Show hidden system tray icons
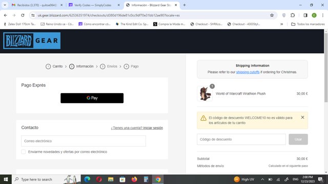328x184 pixels. click(262, 179)
